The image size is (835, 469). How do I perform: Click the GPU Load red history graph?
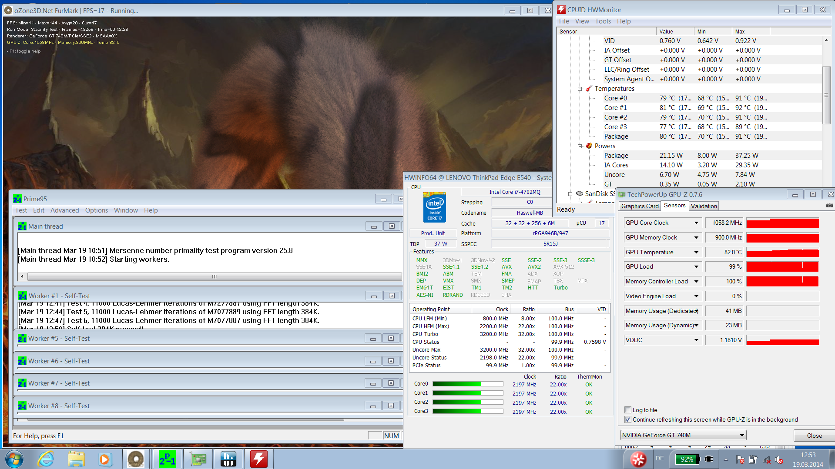pos(783,267)
